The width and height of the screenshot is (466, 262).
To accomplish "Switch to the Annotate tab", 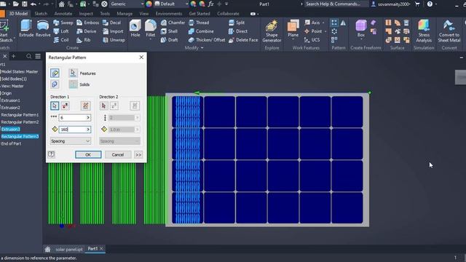I will coord(63,14).
